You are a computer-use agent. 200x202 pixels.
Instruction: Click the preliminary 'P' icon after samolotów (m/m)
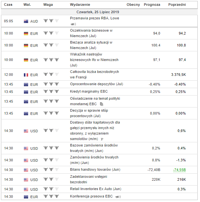coord(102,139)
